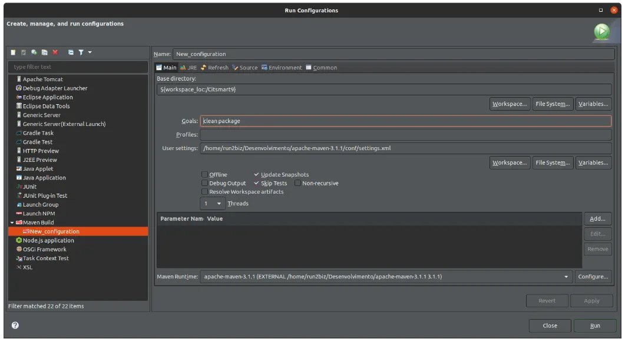The image size is (625, 342).
Task: Click Configure... next to Maven Runtime
Action: point(593,276)
